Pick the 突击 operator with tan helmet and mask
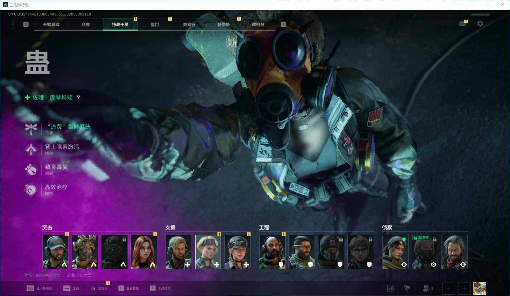The height and width of the screenshot is (296, 510). coord(85,252)
